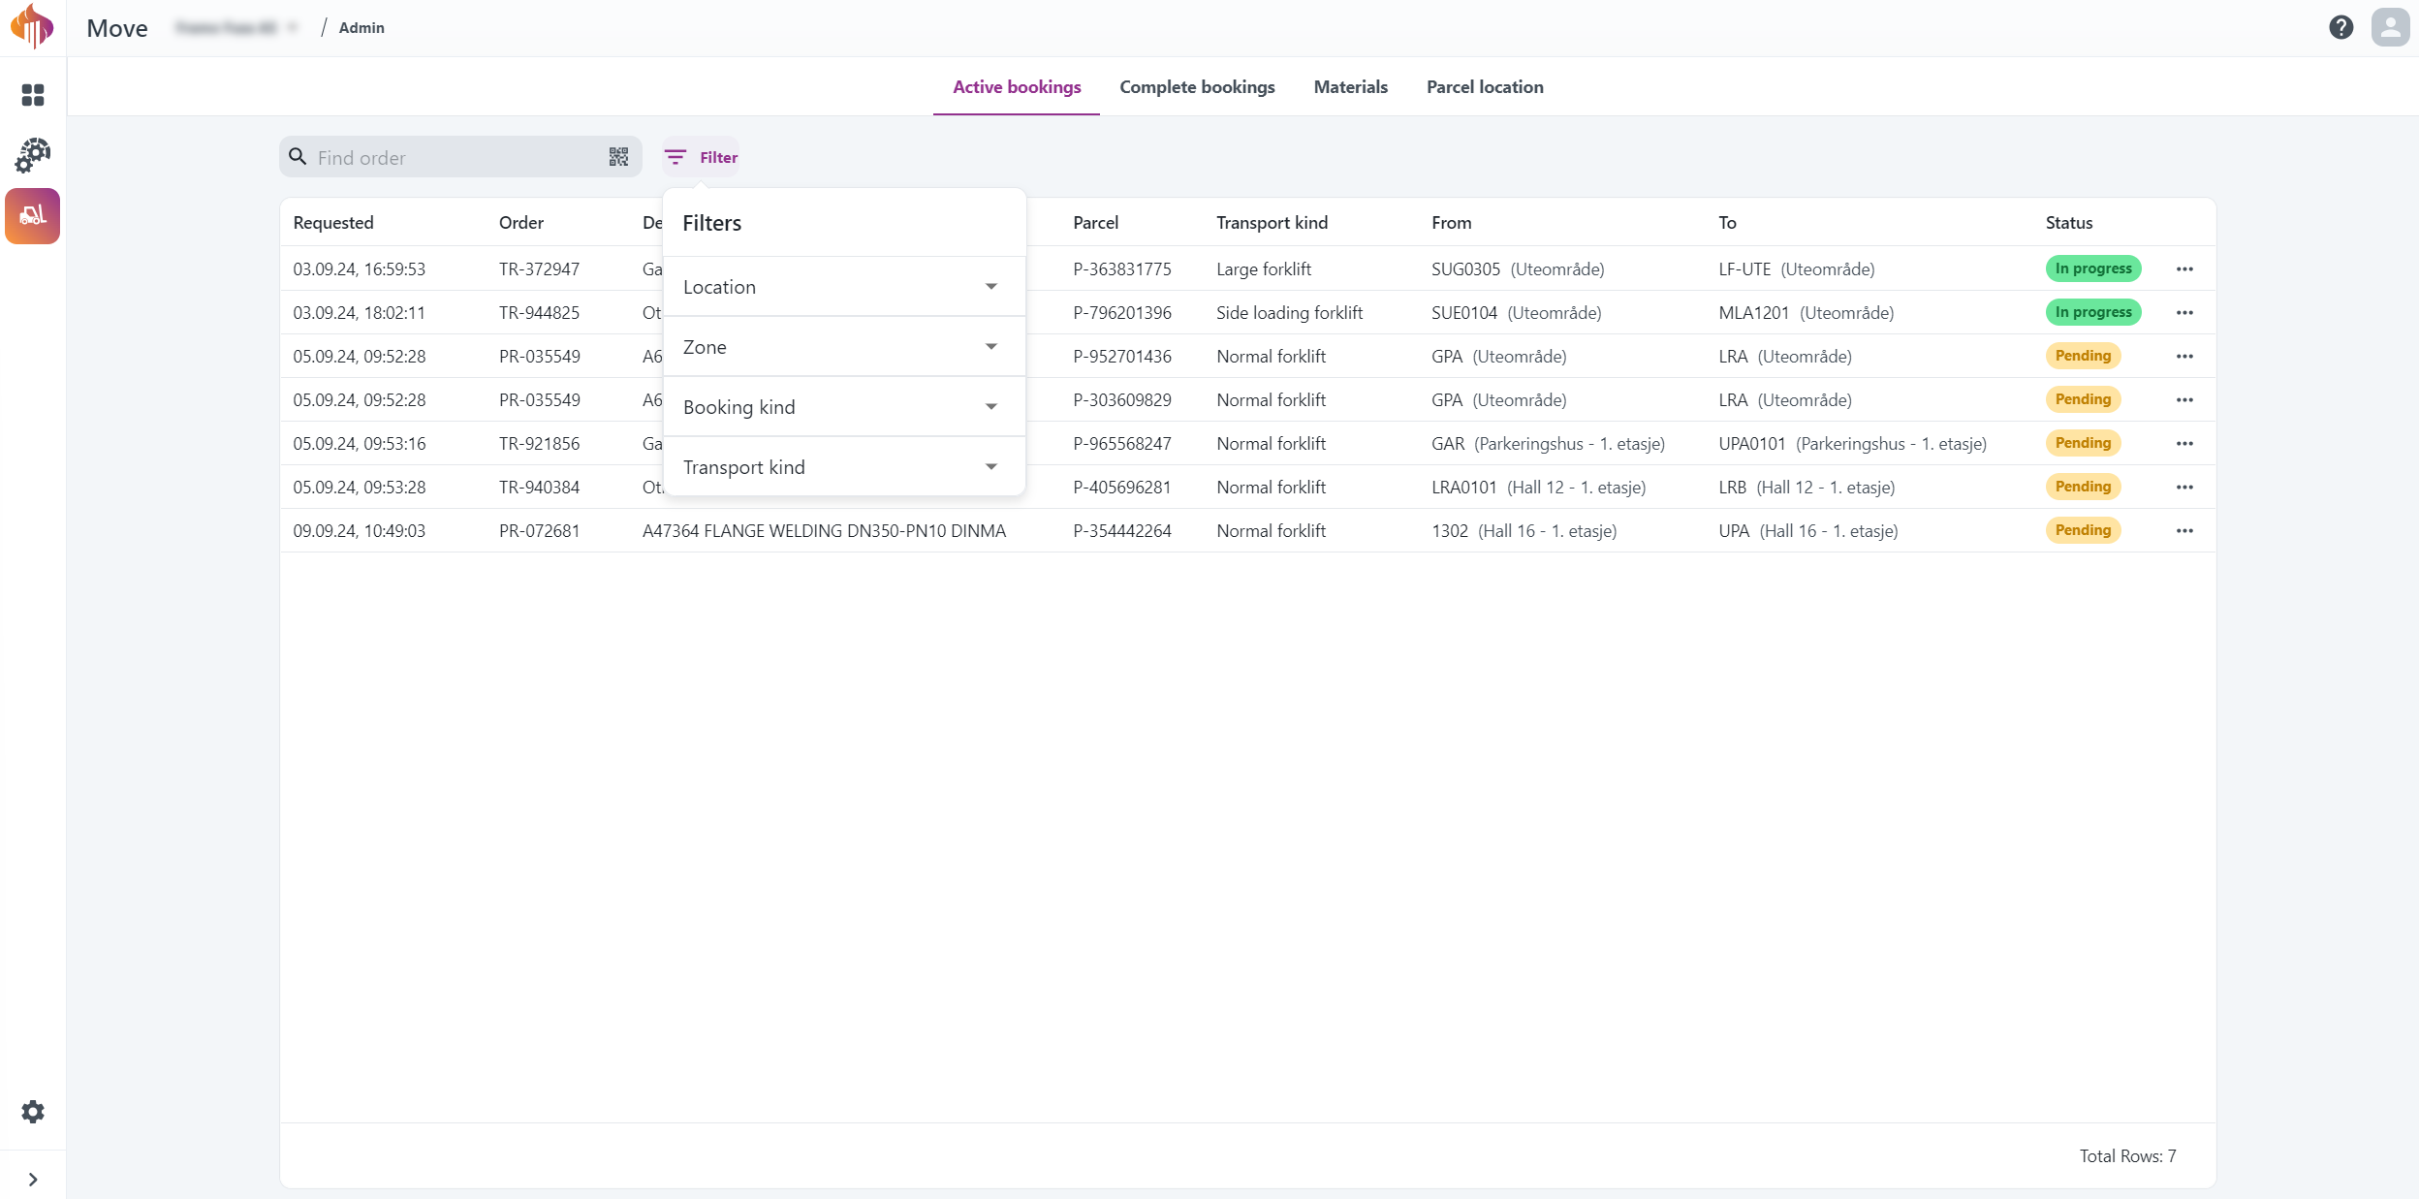The image size is (2419, 1199).
Task: Switch to Complete bookings tab
Action: (1197, 87)
